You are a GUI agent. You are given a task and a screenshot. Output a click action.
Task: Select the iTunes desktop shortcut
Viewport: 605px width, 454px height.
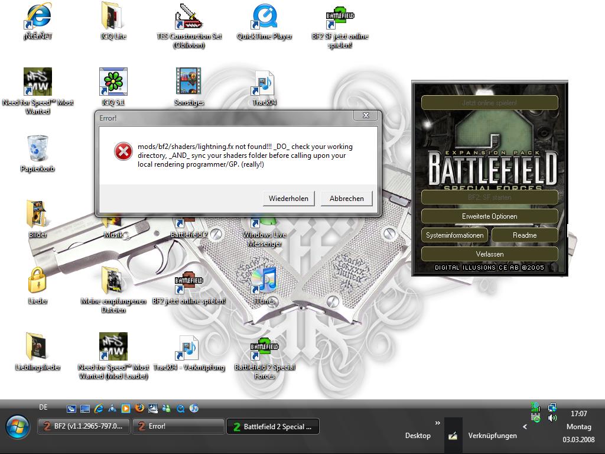264,281
